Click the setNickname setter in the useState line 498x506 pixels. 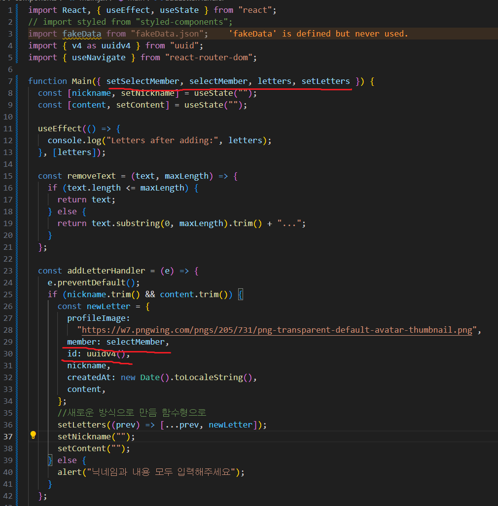coord(147,93)
